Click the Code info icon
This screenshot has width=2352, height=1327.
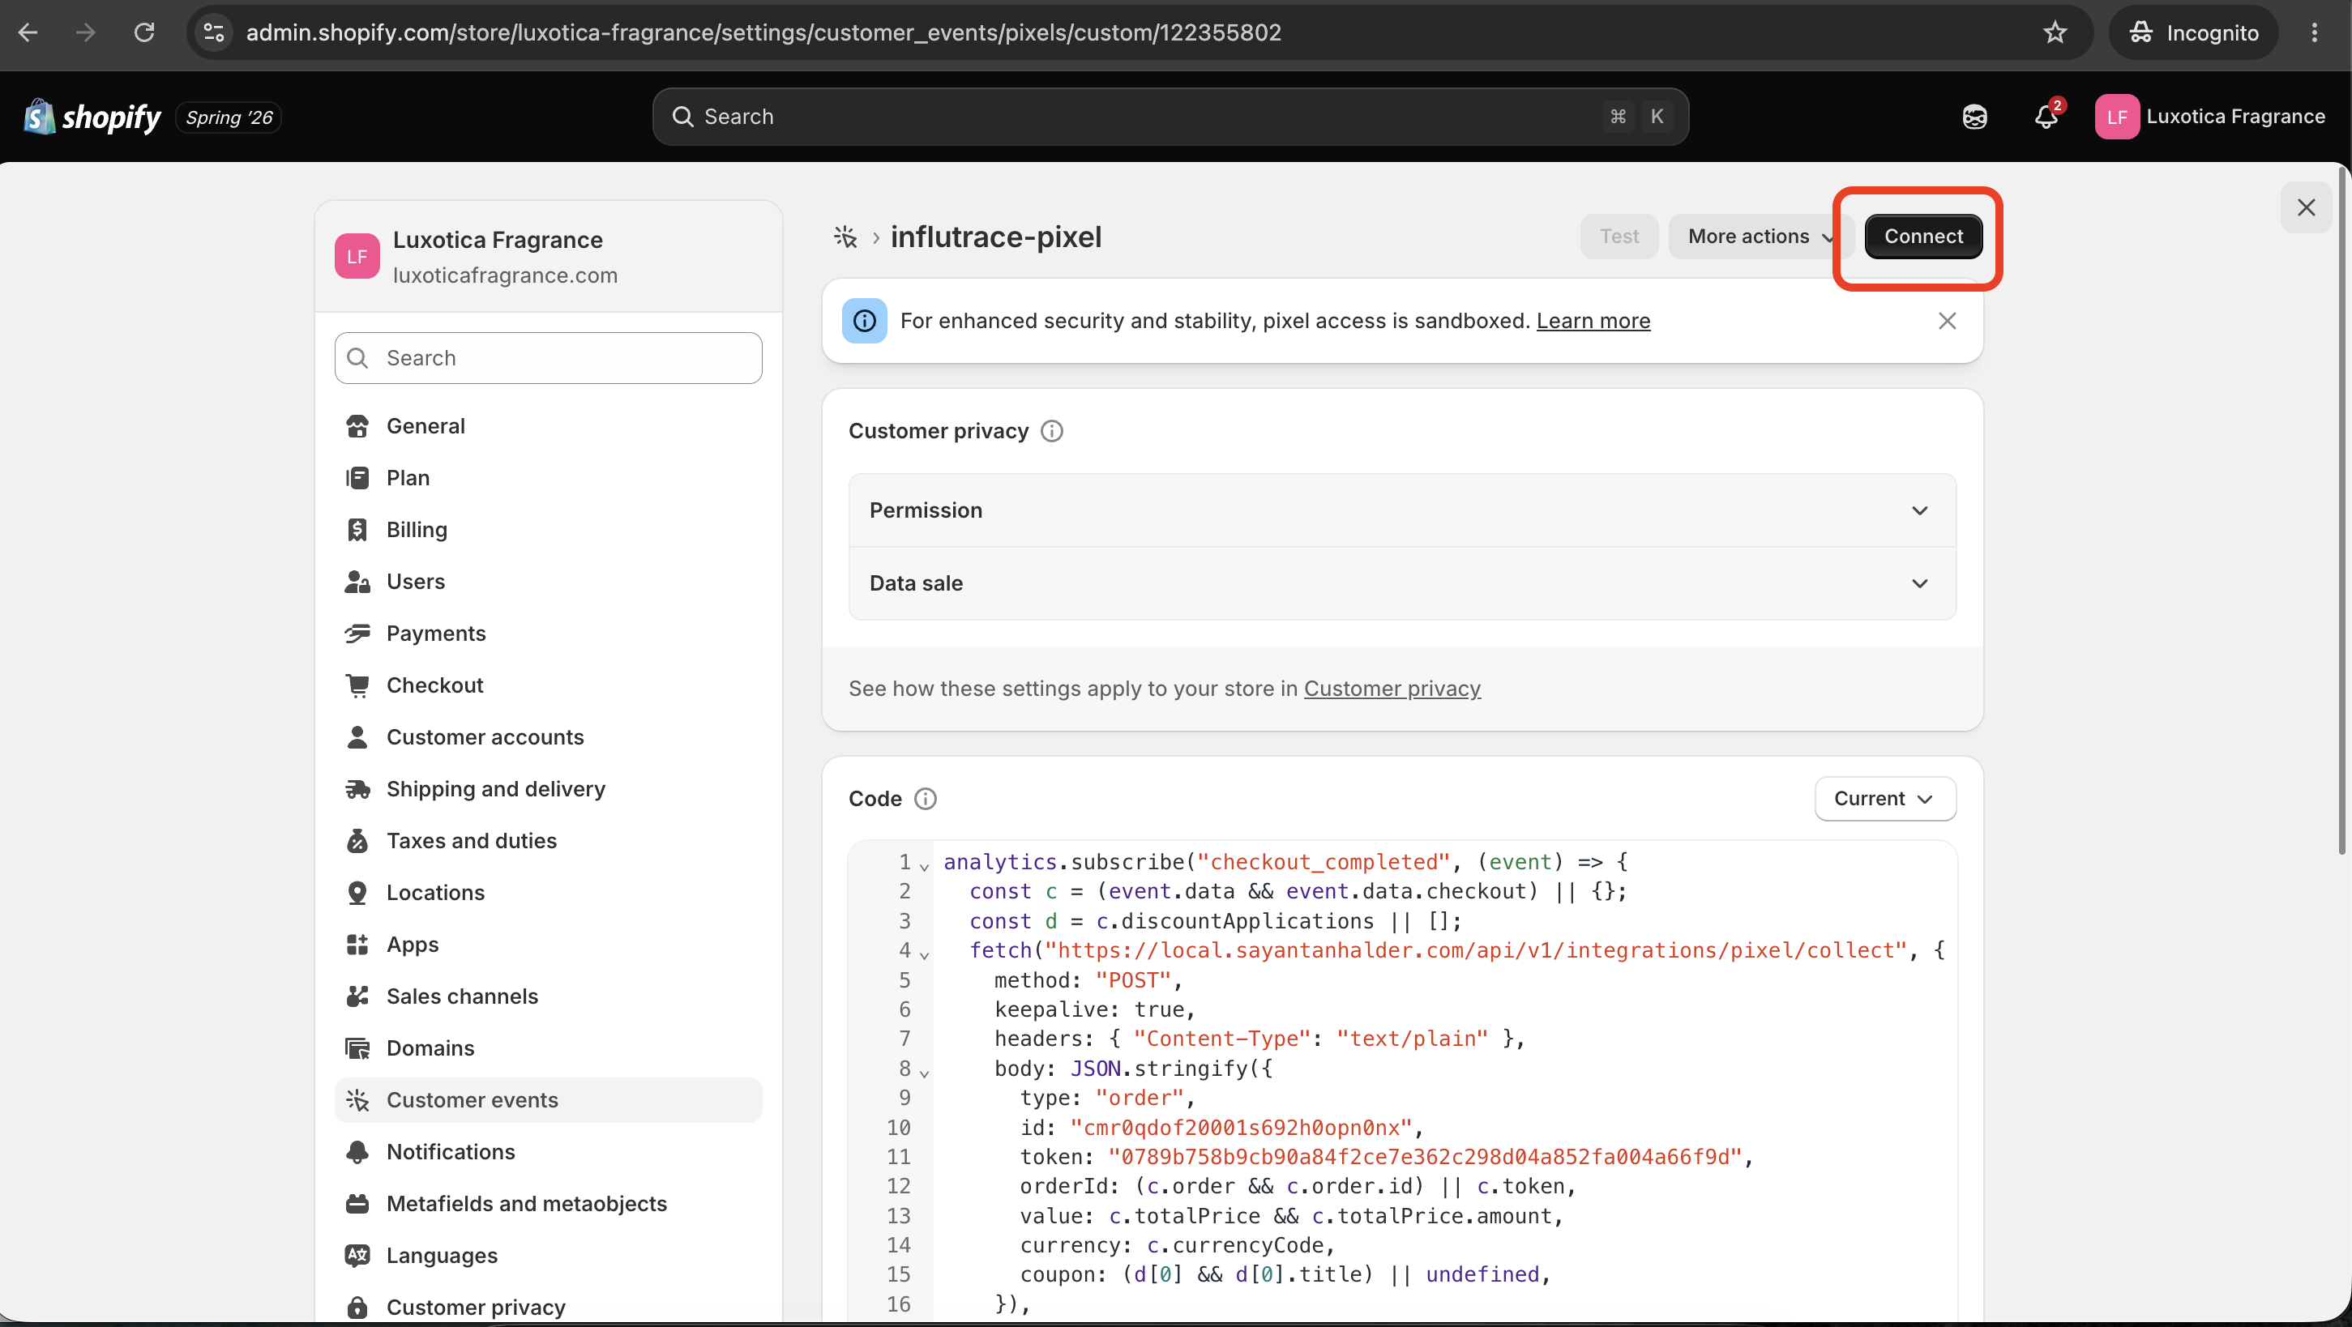click(x=925, y=799)
